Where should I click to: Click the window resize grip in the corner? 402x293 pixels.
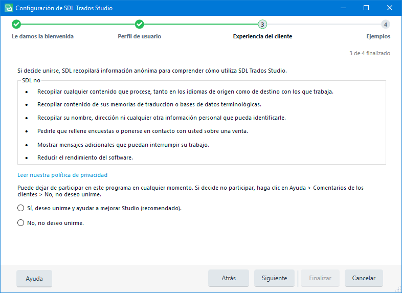(x=398, y=289)
